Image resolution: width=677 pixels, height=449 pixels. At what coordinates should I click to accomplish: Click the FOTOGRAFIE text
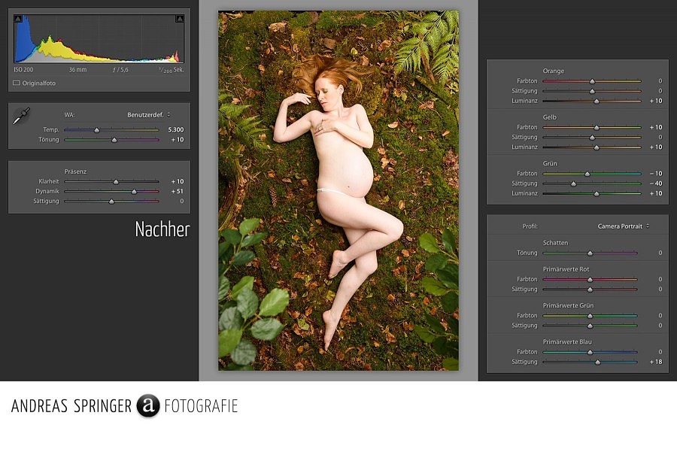pos(201,406)
